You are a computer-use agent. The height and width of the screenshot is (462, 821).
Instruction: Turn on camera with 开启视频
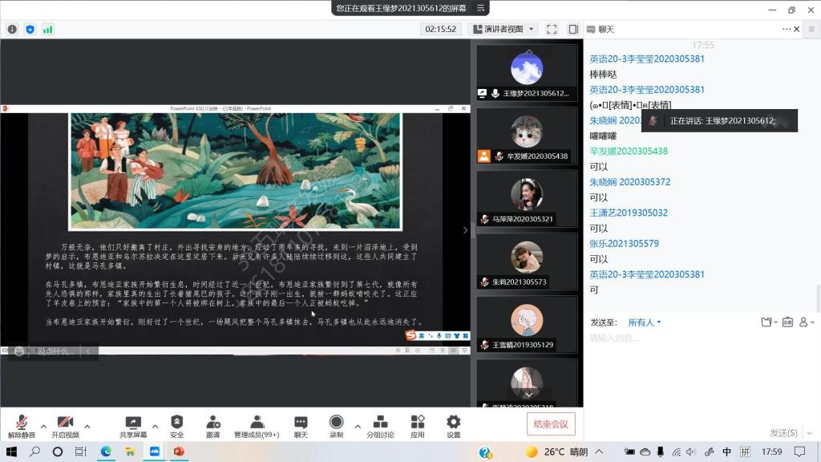click(x=65, y=425)
